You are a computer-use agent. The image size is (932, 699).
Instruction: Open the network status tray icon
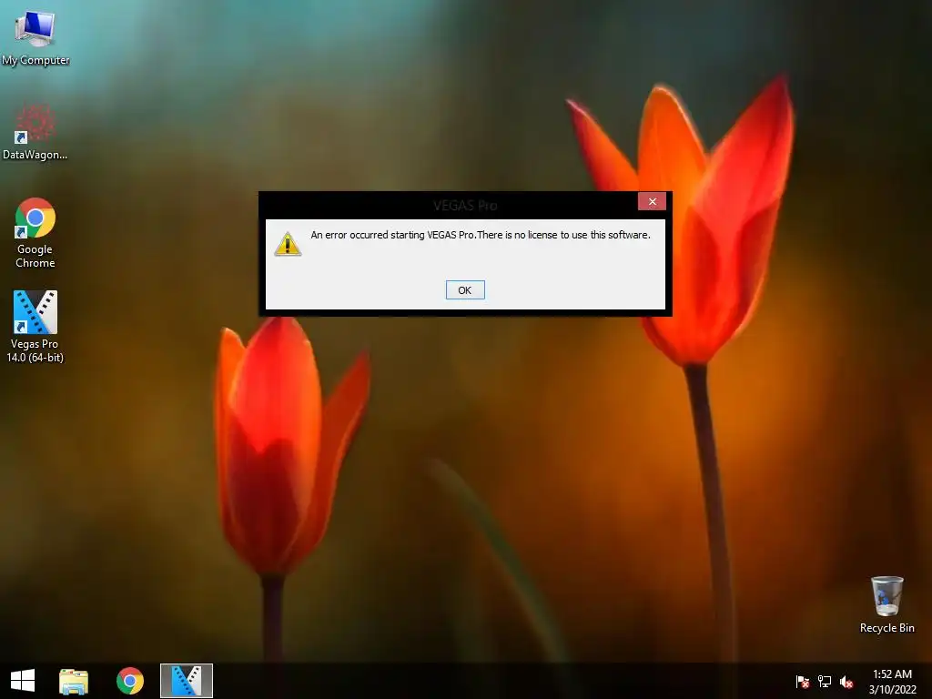coord(825,682)
